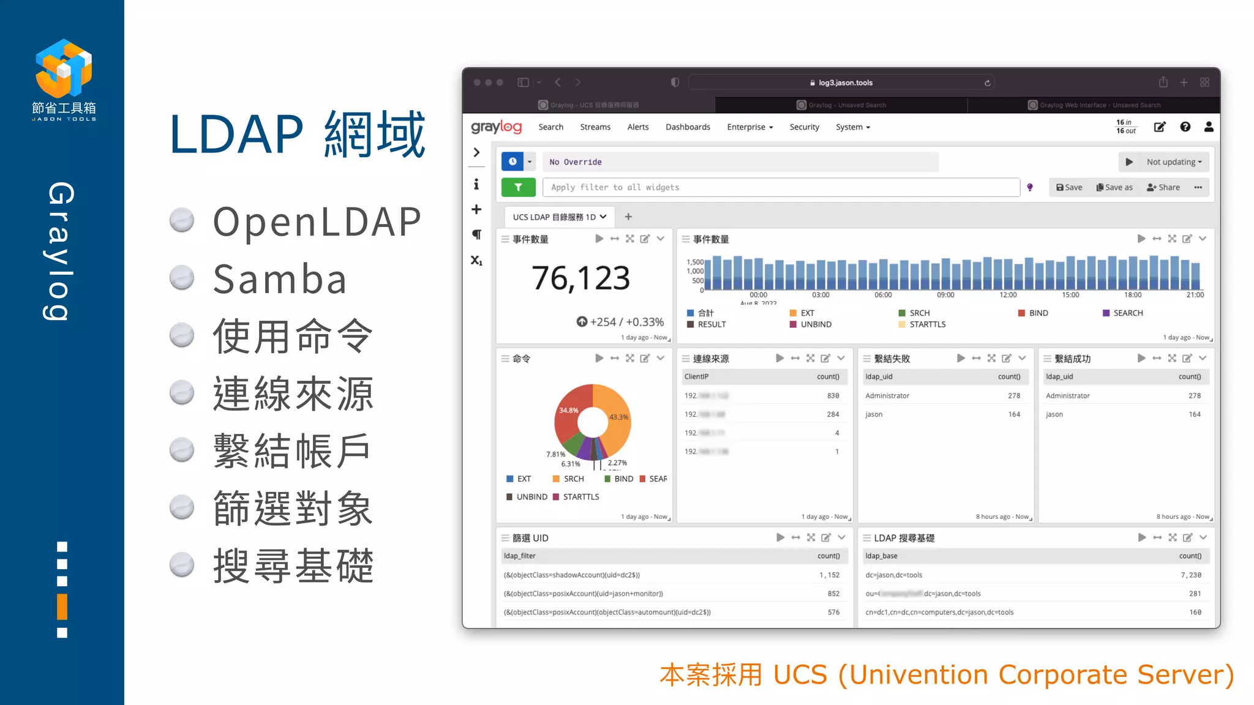Screen dimensions: 1254x705
Task: Click the purple lightbulb query help icon
Action: 1030,187
